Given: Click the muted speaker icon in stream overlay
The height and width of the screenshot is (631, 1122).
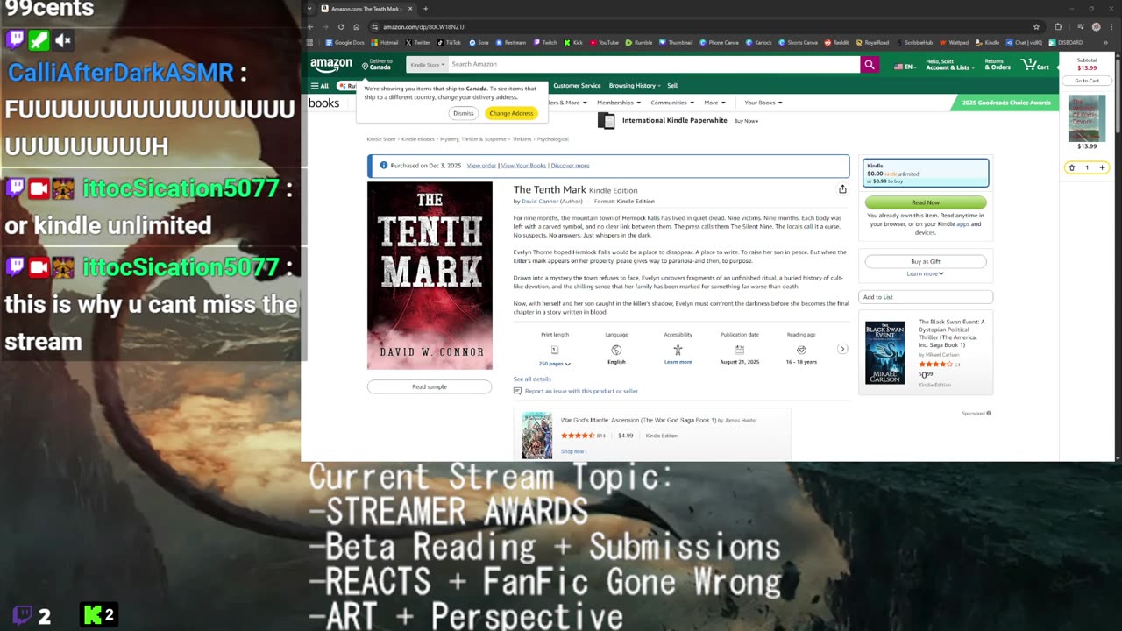Looking at the screenshot, I should [63, 40].
